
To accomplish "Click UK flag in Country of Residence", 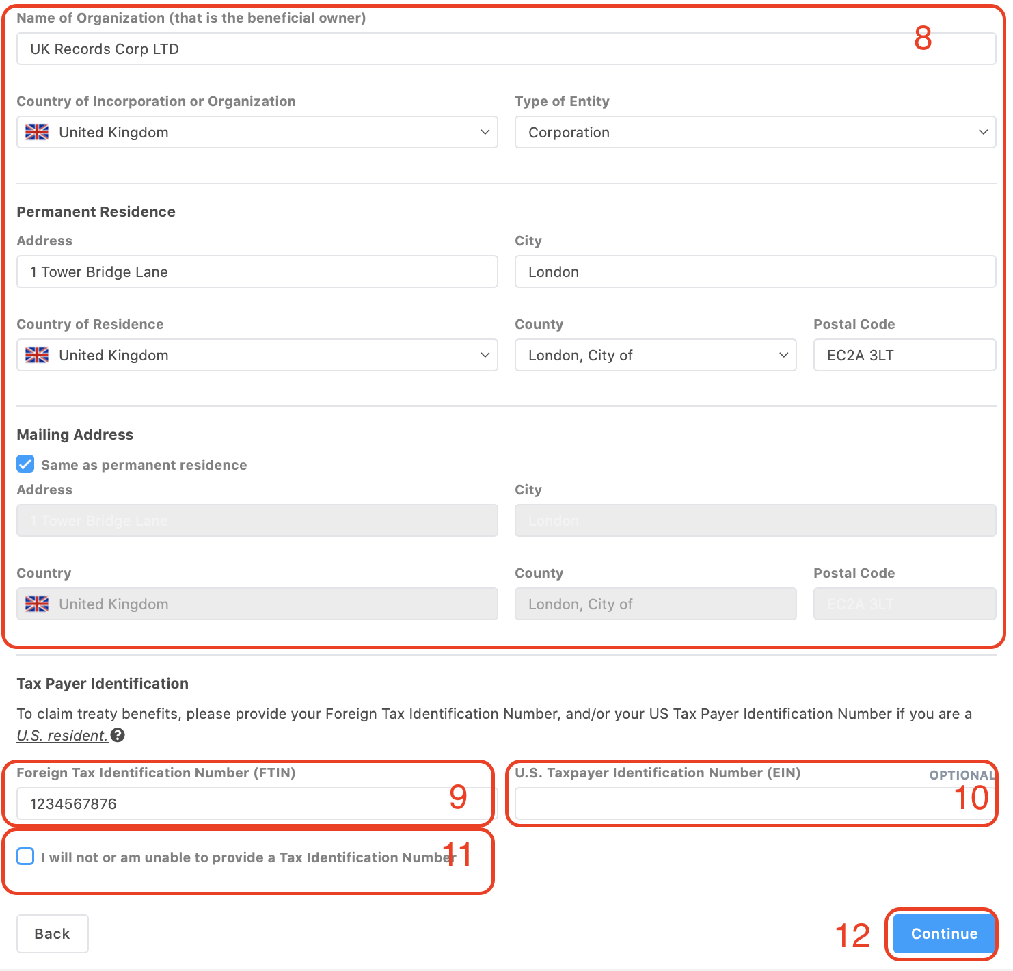I will click(37, 355).
